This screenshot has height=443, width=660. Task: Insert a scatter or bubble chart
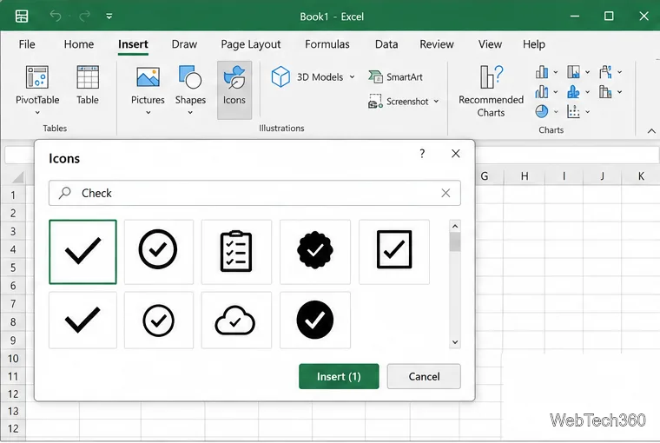tap(573, 111)
